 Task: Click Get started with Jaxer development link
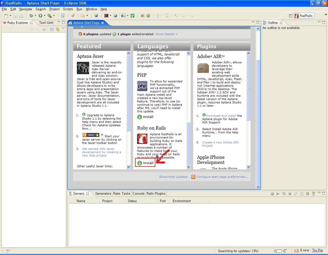pos(101,152)
